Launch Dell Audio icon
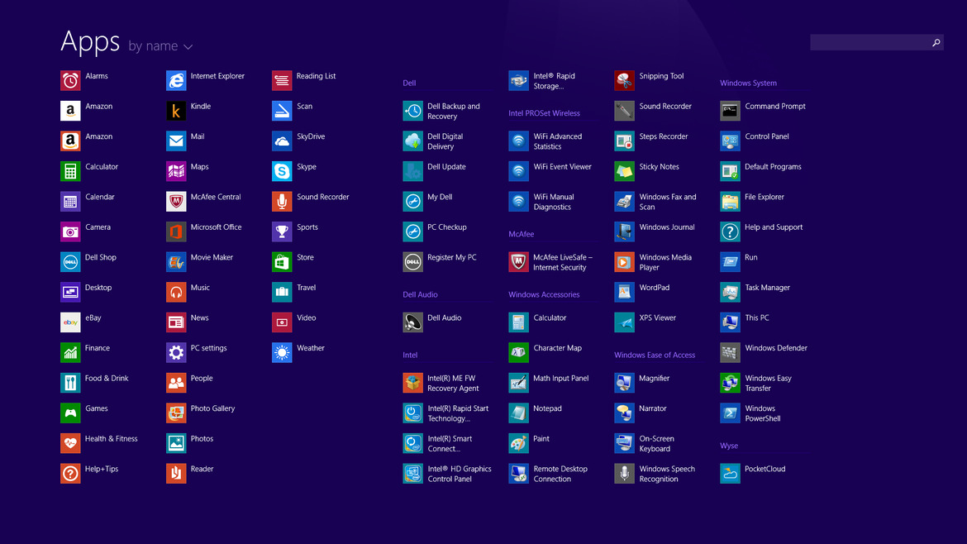 (412, 322)
